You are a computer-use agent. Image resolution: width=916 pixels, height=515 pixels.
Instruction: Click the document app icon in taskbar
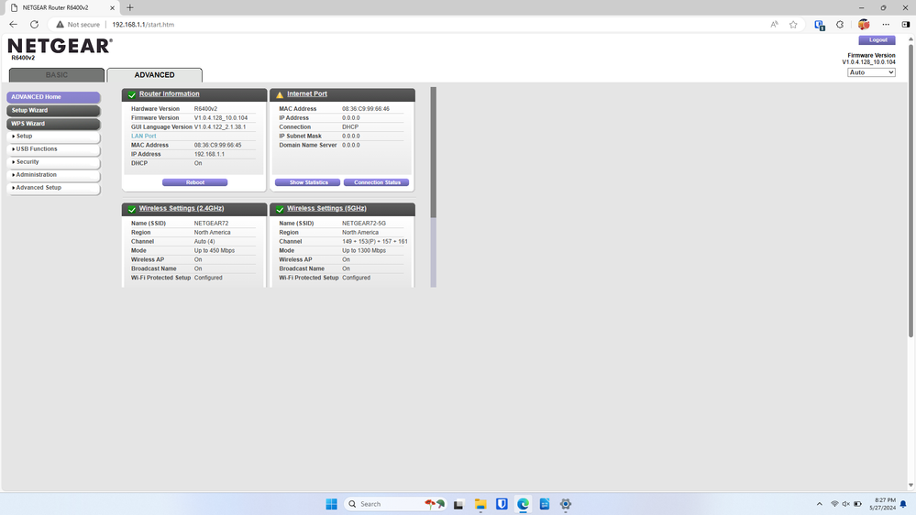point(545,504)
